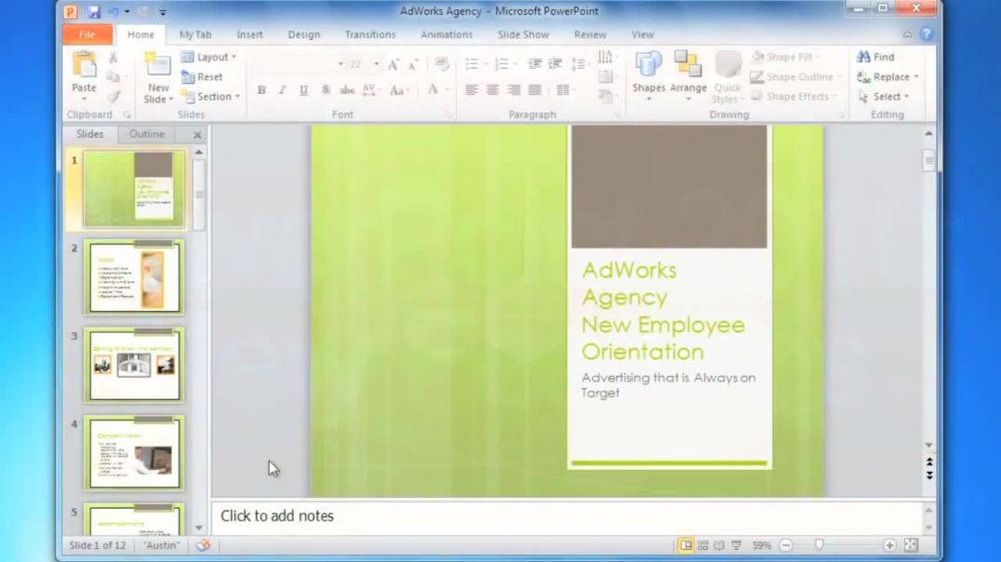Switch to My Tab ribbon tab
This screenshot has width=1001, height=562.
tap(195, 34)
